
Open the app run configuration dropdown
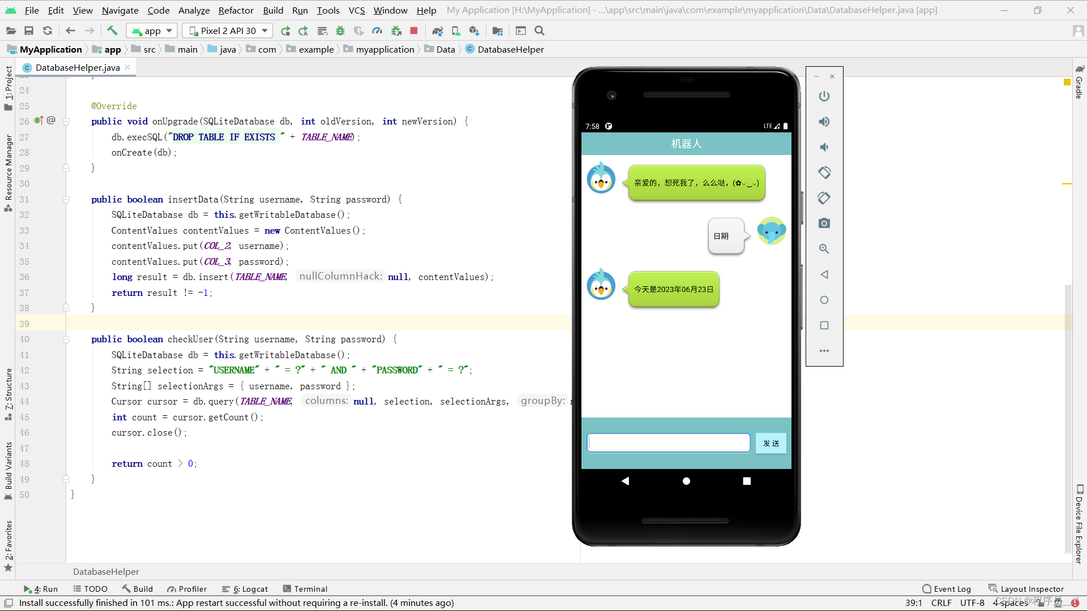point(152,31)
